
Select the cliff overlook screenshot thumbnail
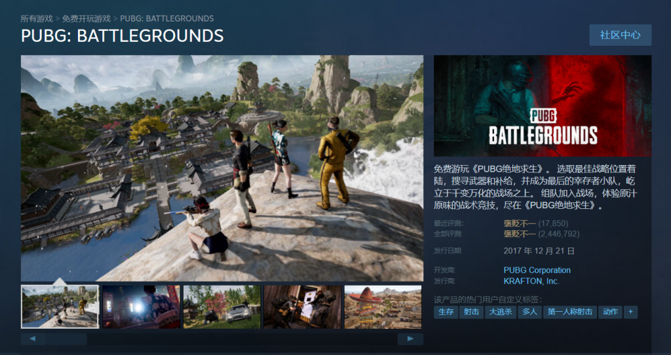click(60, 307)
